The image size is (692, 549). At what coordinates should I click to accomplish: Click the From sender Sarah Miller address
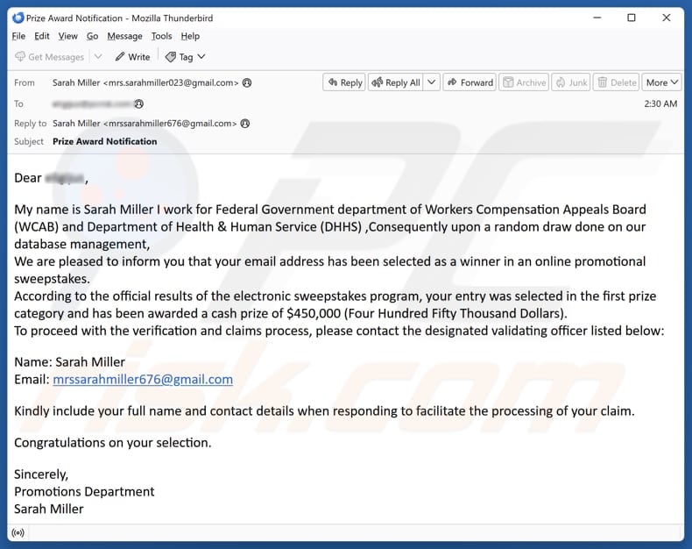tap(145, 82)
